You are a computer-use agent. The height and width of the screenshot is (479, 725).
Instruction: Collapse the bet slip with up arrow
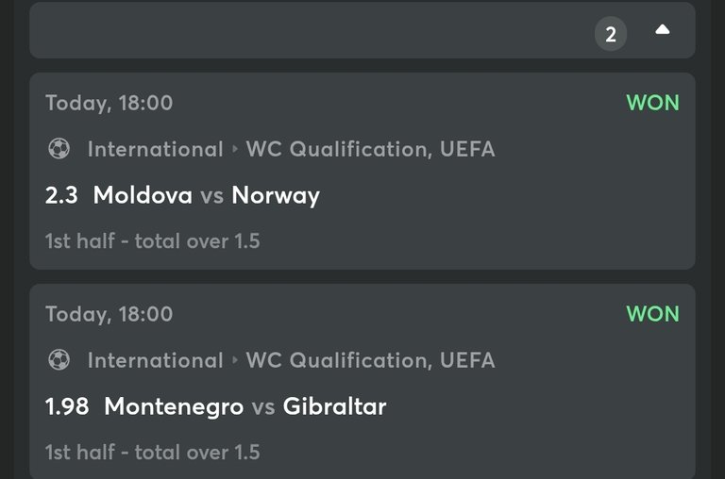click(662, 30)
